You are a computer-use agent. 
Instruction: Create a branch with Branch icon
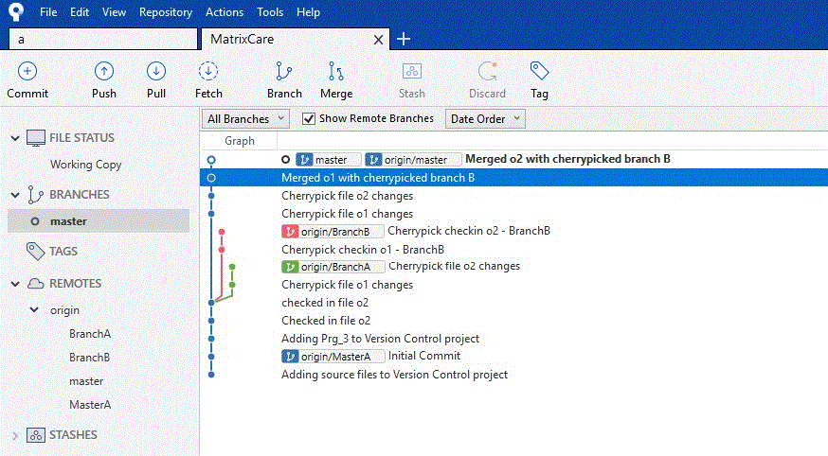283,71
